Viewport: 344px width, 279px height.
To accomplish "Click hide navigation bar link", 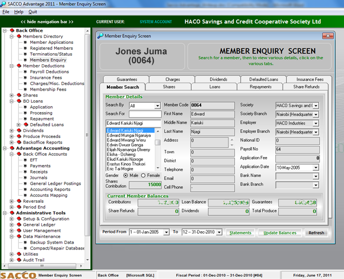I will click(47, 22).
